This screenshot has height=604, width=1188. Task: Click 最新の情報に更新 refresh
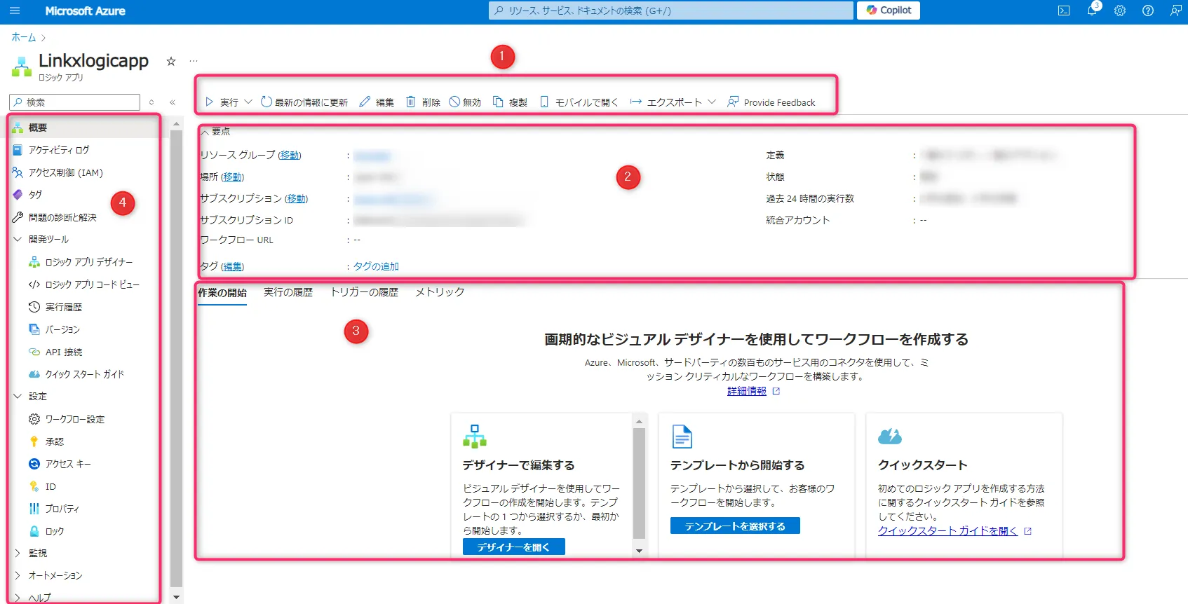pos(304,102)
